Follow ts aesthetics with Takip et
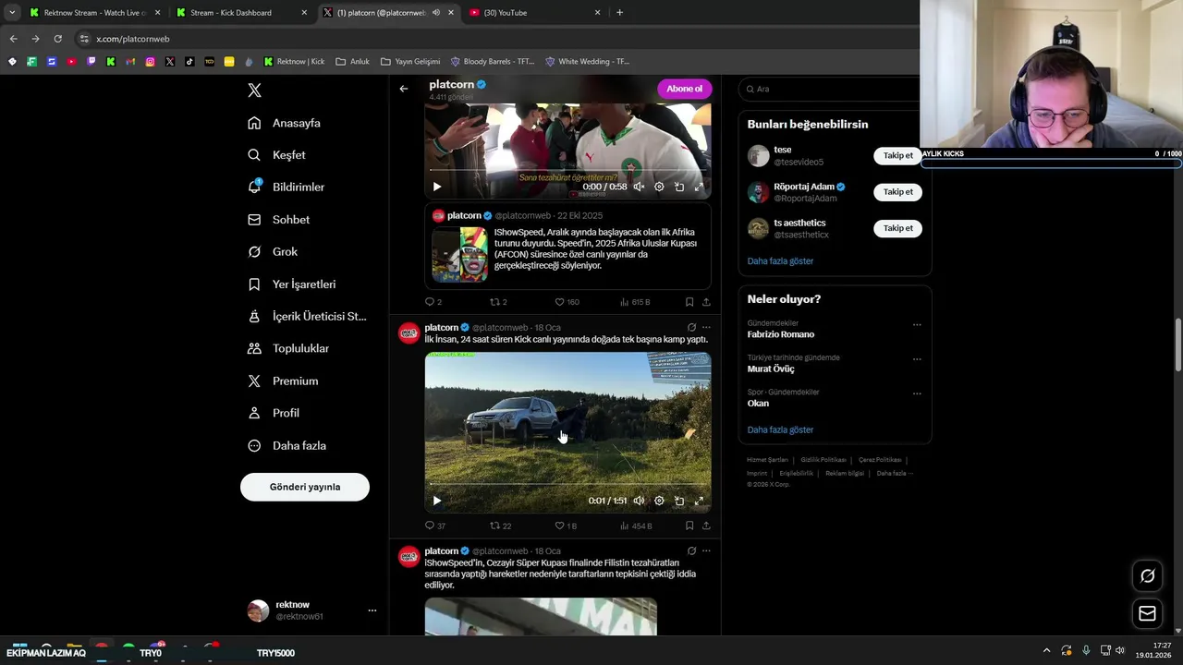Image resolution: width=1183 pixels, height=665 pixels. tap(897, 228)
